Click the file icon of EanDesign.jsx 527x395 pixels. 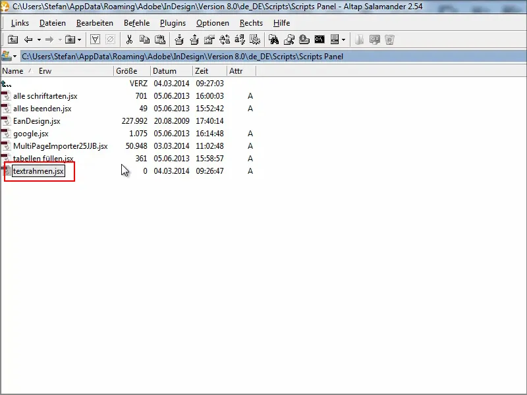click(x=6, y=121)
